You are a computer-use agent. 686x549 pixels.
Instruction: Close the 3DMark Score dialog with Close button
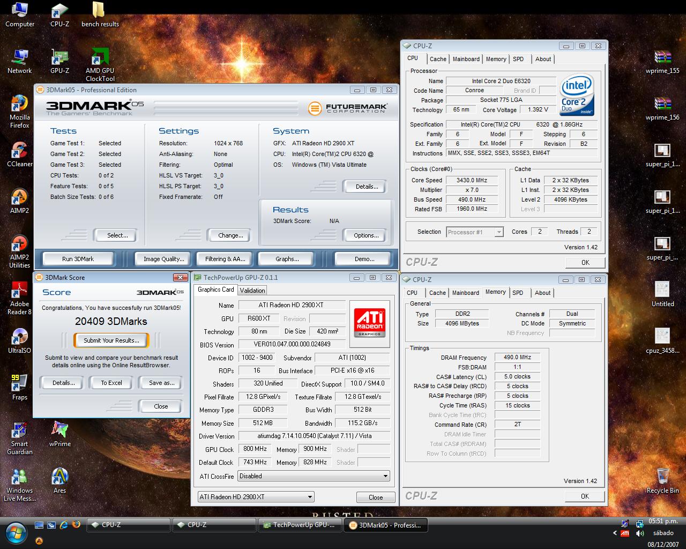click(161, 406)
